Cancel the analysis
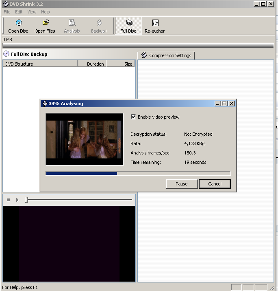The image size is (278, 291). [x=215, y=184]
